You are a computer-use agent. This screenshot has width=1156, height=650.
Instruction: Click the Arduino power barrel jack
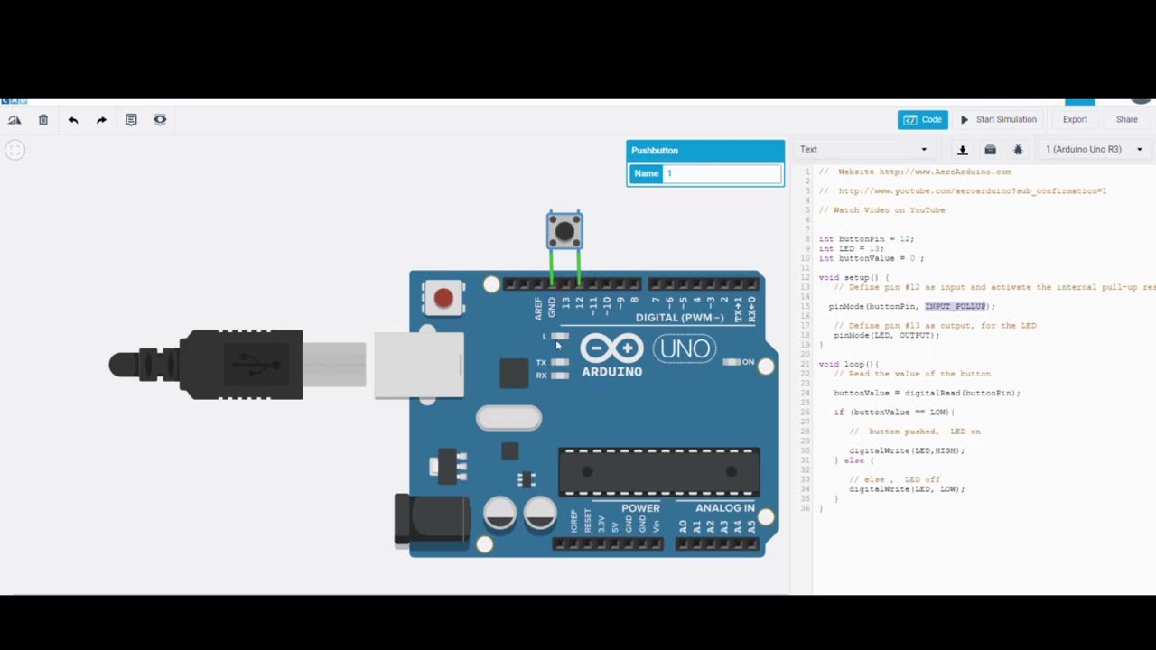(432, 521)
